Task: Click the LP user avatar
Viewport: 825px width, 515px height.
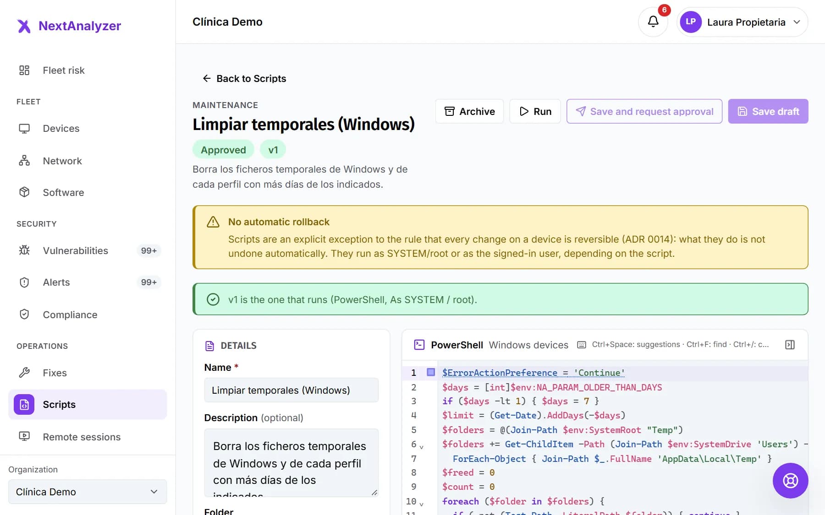Action: pos(691,22)
